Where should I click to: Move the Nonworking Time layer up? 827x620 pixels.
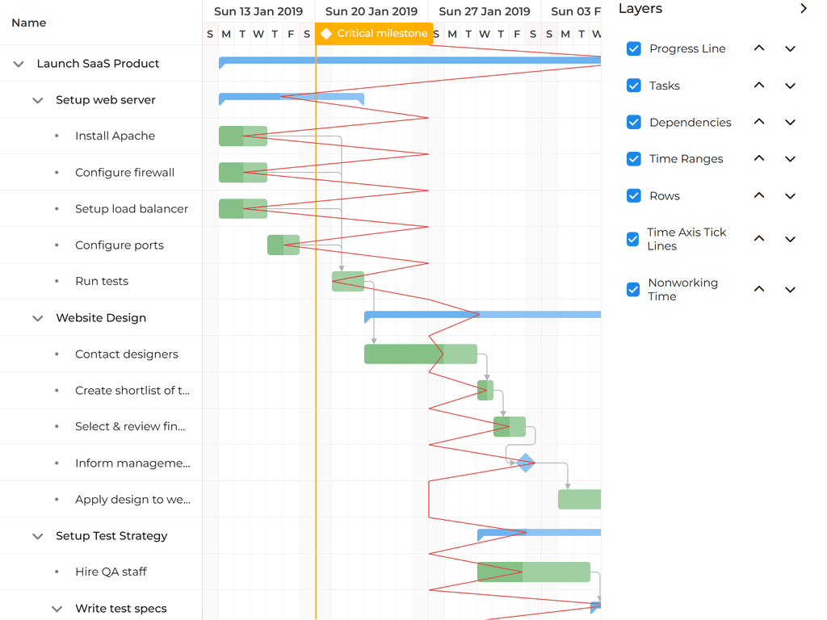(758, 288)
